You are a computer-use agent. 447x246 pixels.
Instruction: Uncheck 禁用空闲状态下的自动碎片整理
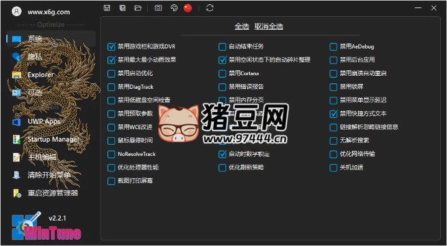tap(222, 60)
